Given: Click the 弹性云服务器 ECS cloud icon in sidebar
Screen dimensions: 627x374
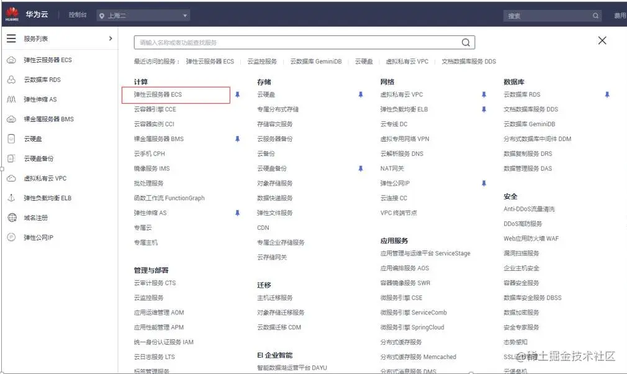Looking at the screenshot, I should point(12,60).
